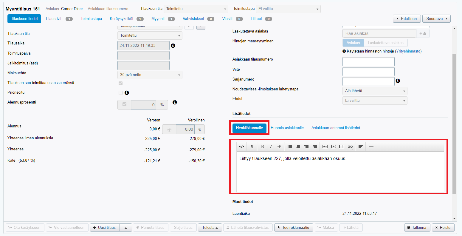Enable the Priorisoitu checkbox
This screenshot has height=236, width=462.
120,93
